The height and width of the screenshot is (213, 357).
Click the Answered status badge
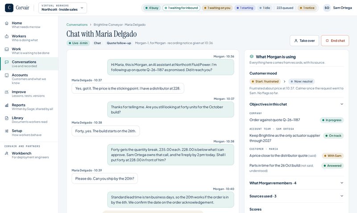[332, 166]
